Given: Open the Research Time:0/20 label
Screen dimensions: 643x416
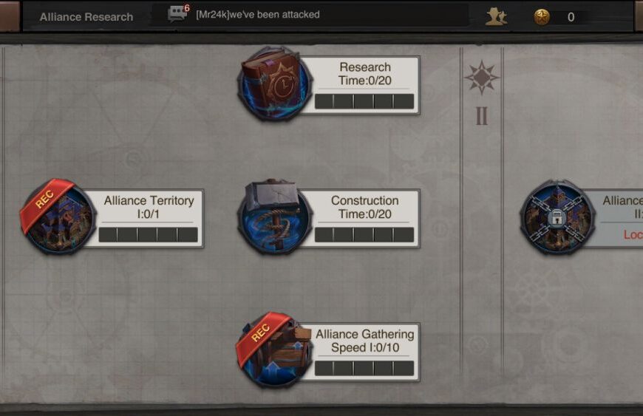Looking at the screenshot, I should point(365,74).
